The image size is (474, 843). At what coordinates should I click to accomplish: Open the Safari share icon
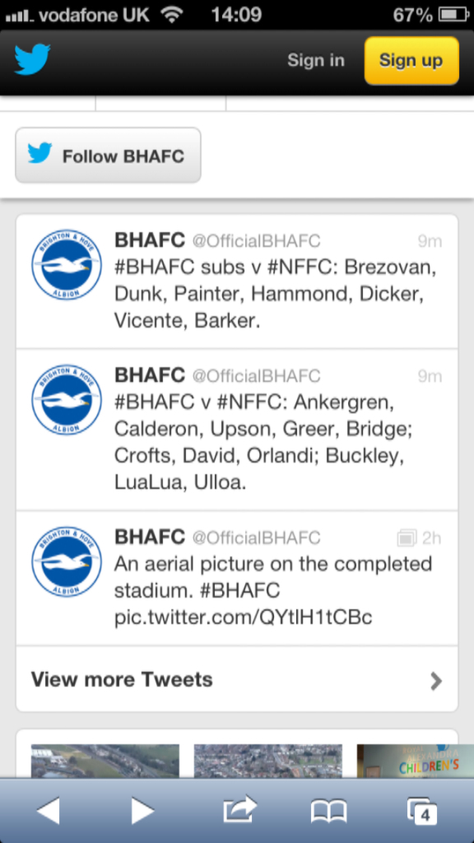(x=239, y=809)
